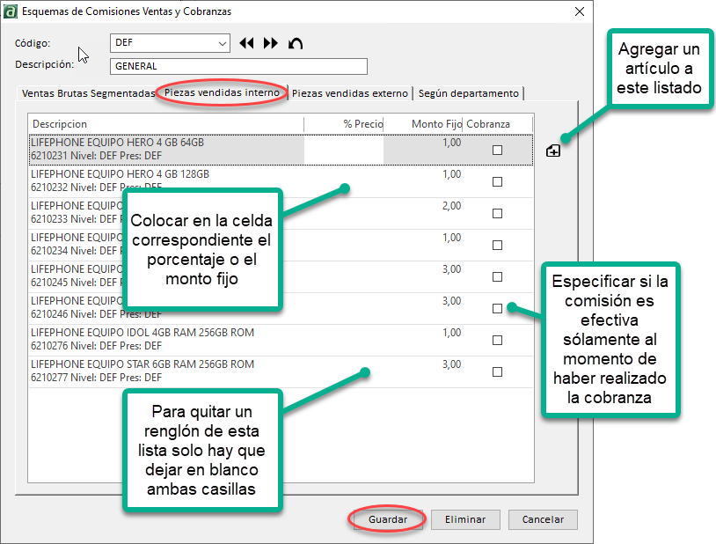Click the % Precio column header
Screen dimensions: 716x544
point(362,123)
